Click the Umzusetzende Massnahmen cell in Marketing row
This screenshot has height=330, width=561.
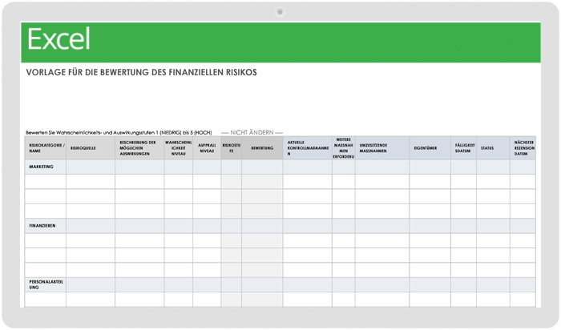pos(382,167)
